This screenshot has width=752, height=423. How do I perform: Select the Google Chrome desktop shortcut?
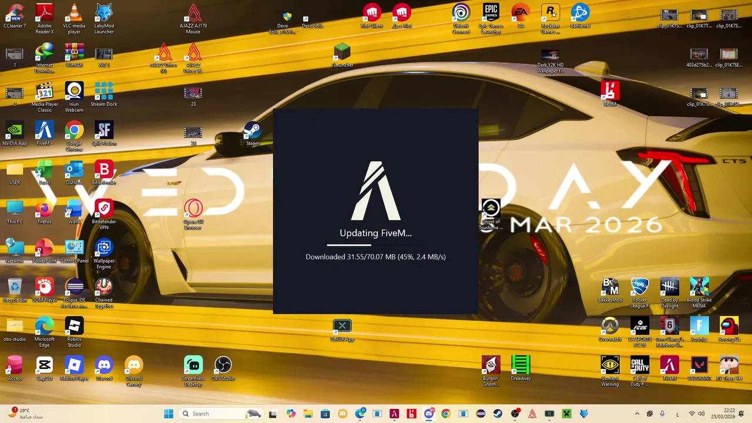pyautogui.click(x=74, y=137)
